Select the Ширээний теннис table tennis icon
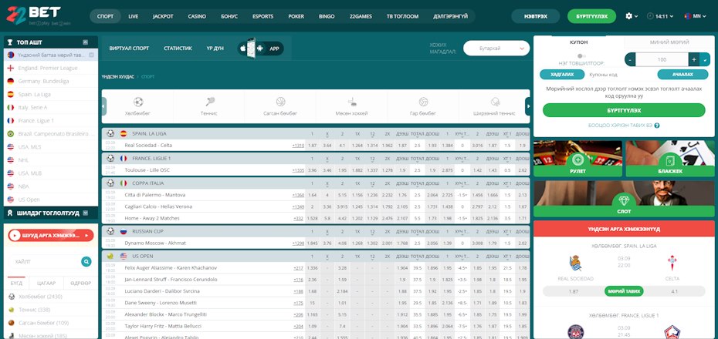The width and height of the screenshot is (718, 339). pyautogui.click(x=495, y=102)
